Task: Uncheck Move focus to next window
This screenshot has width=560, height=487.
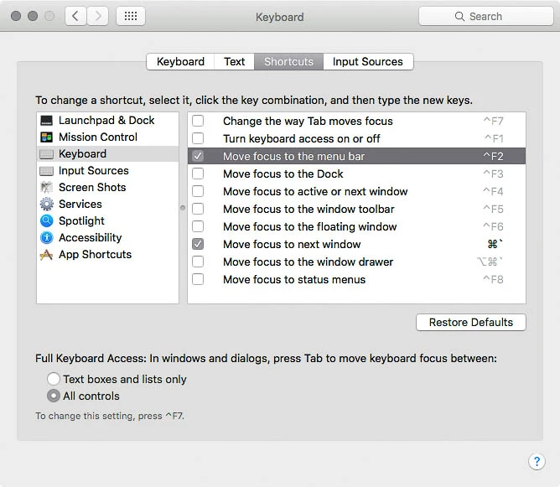Action: 198,244
